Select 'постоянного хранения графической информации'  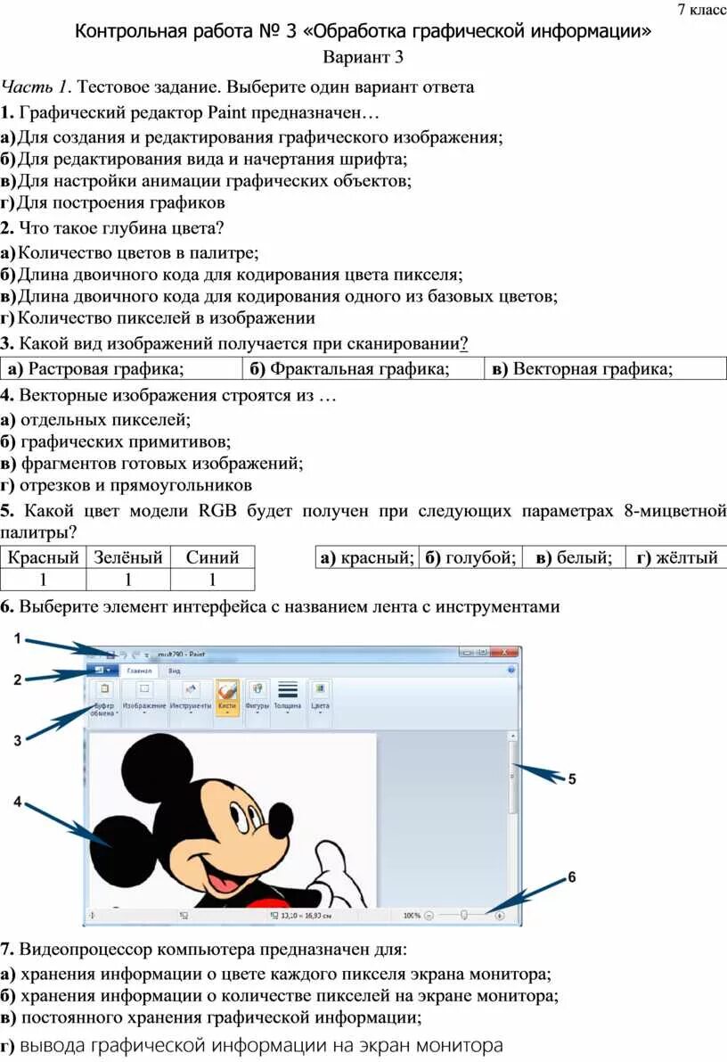click(x=211, y=1018)
